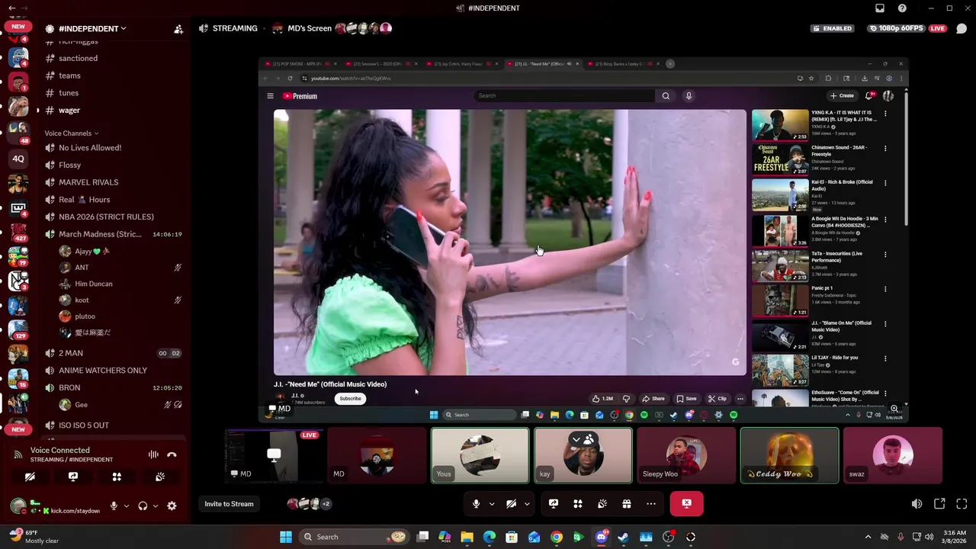Open Windows Start menu
This screenshot has width=976, height=549.
(x=285, y=537)
